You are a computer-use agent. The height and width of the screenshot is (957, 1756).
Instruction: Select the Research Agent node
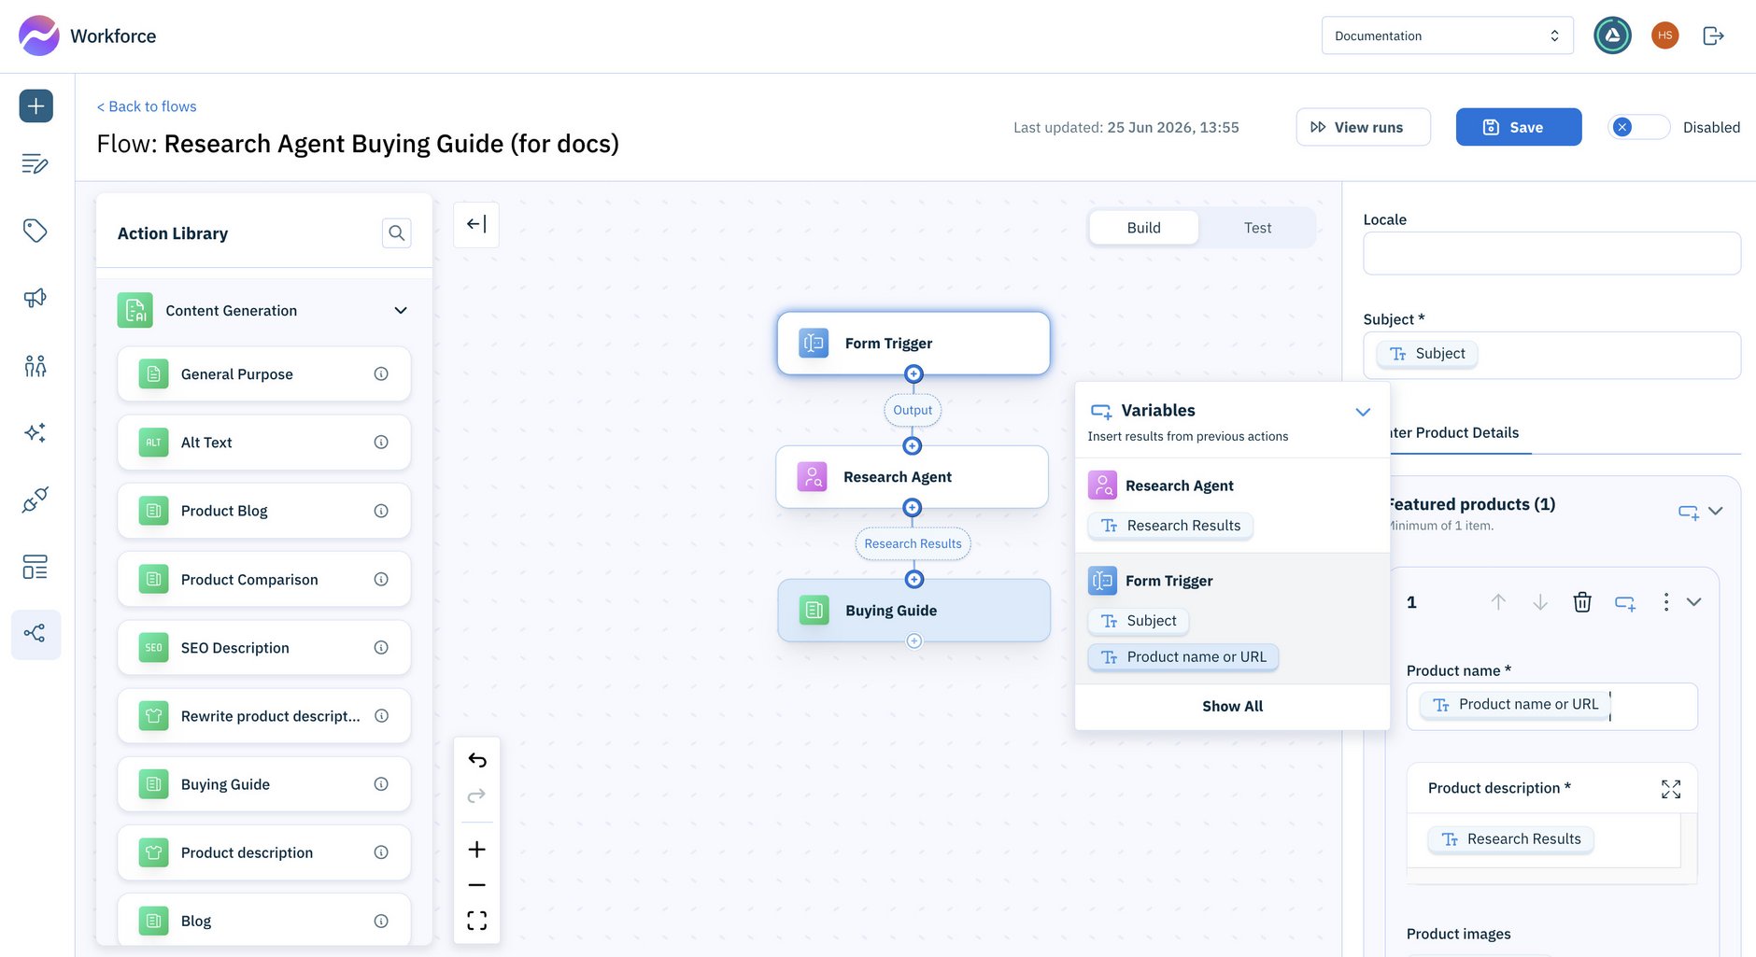point(912,476)
